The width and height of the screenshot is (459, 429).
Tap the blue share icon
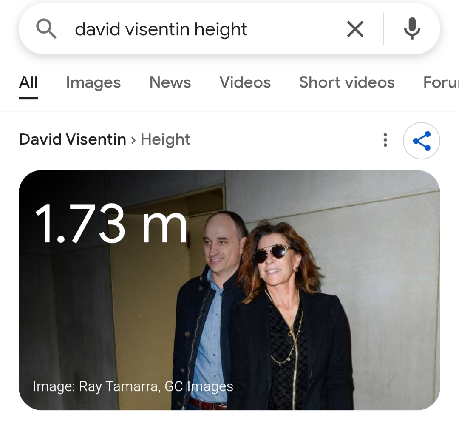(x=422, y=141)
